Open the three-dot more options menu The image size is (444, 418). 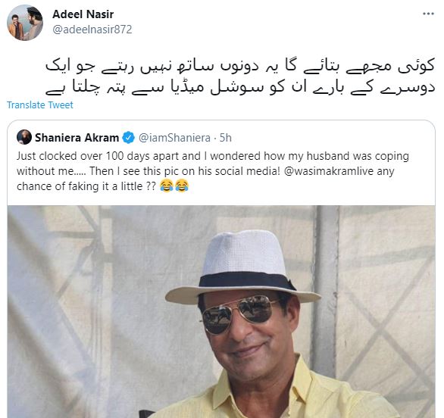(x=428, y=14)
